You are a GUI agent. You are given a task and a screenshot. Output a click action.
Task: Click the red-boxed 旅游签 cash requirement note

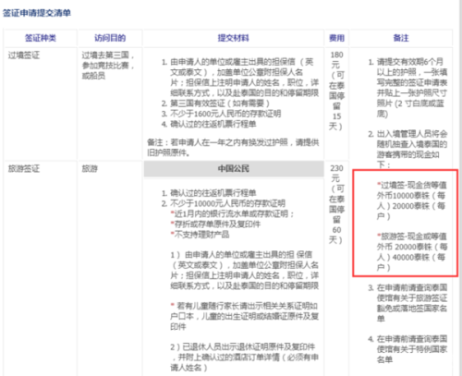coord(412,251)
